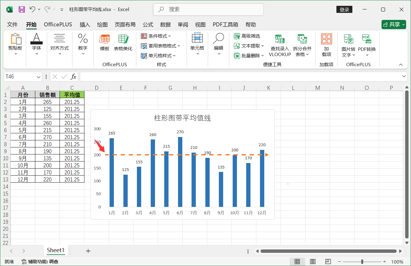Click the 辅助功能: 调查 accessibility status
This screenshot has height=266, width=411.
40,262
